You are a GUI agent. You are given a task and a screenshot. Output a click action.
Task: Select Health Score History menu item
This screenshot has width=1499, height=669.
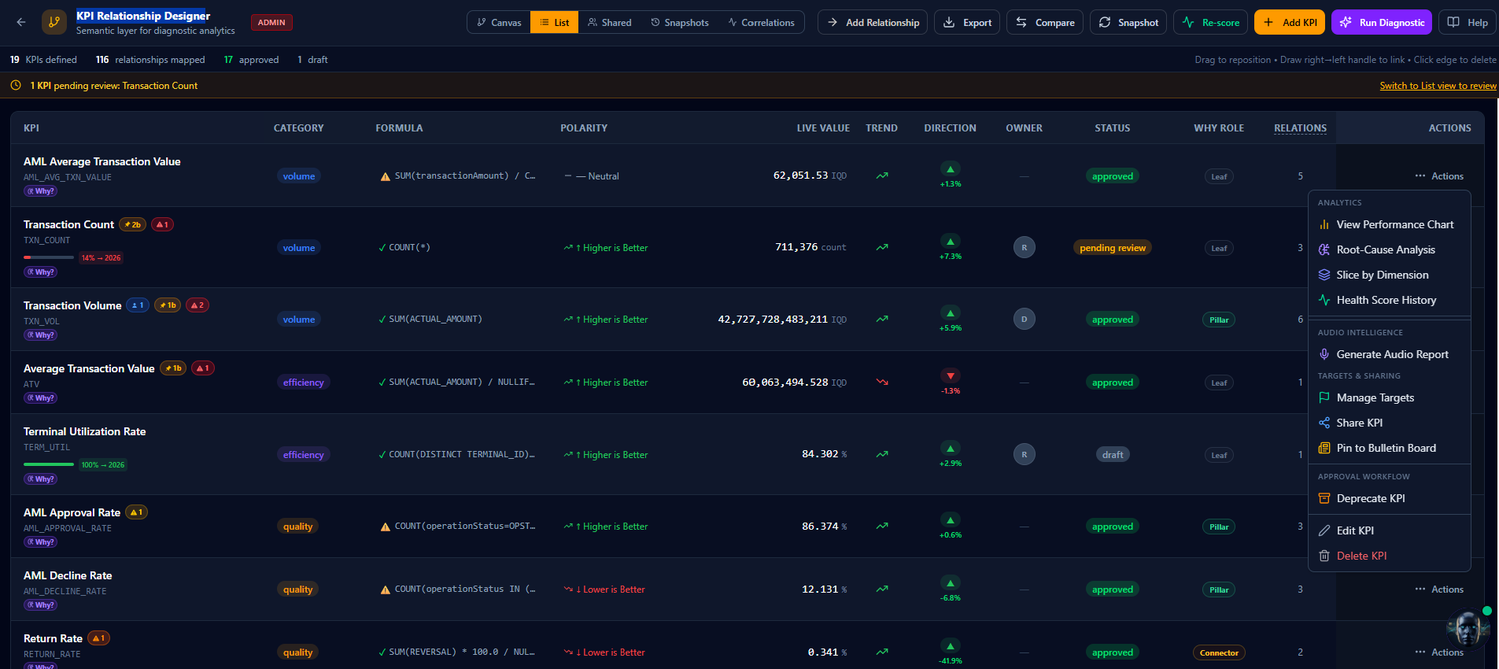coord(1389,300)
